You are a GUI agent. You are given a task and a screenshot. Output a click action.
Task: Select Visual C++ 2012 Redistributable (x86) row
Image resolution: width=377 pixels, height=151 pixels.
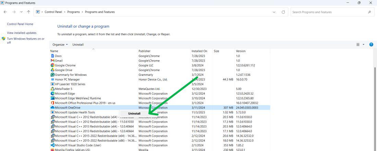(160, 122)
